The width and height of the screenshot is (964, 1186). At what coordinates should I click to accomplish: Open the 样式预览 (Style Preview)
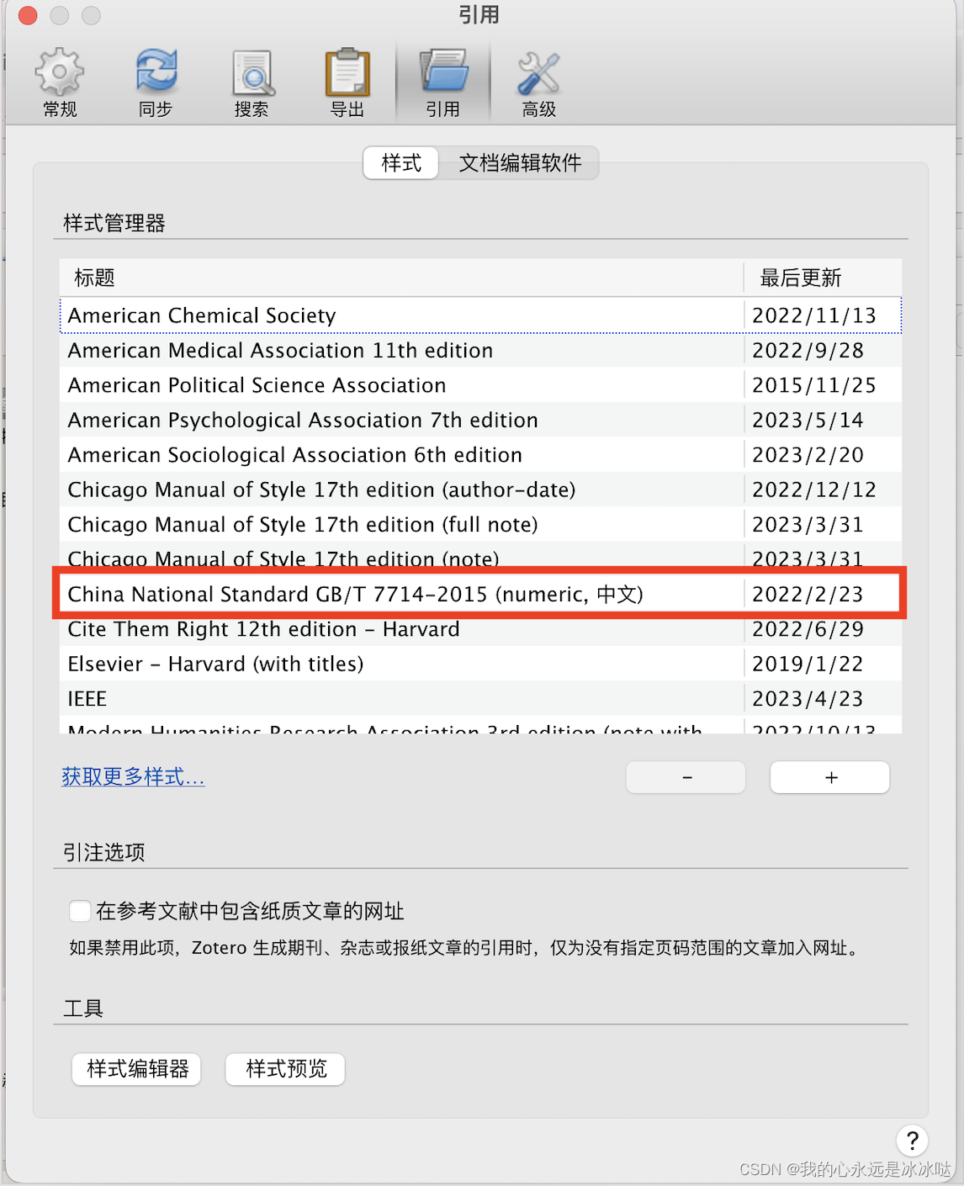pyautogui.click(x=286, y=1069)
